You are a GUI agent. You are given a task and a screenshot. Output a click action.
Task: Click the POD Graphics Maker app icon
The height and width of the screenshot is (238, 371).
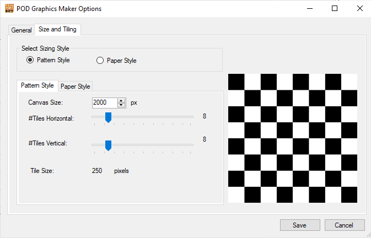coord(9,8)
